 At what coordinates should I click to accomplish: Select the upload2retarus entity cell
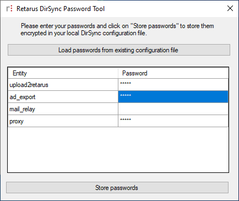63,85
